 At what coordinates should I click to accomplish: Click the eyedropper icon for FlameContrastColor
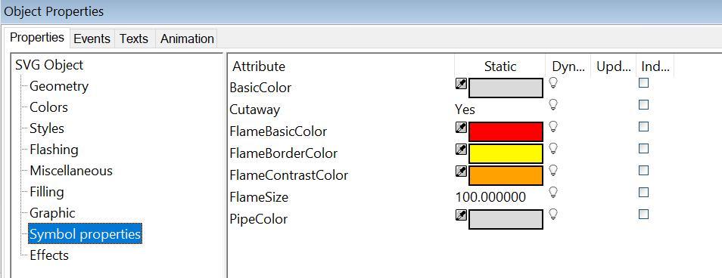coord(461,171)
